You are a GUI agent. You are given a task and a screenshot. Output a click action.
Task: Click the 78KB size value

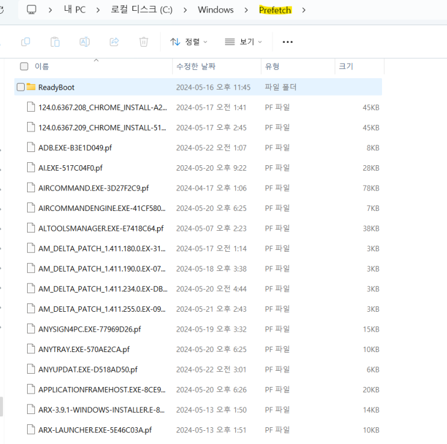coord(371,188)
